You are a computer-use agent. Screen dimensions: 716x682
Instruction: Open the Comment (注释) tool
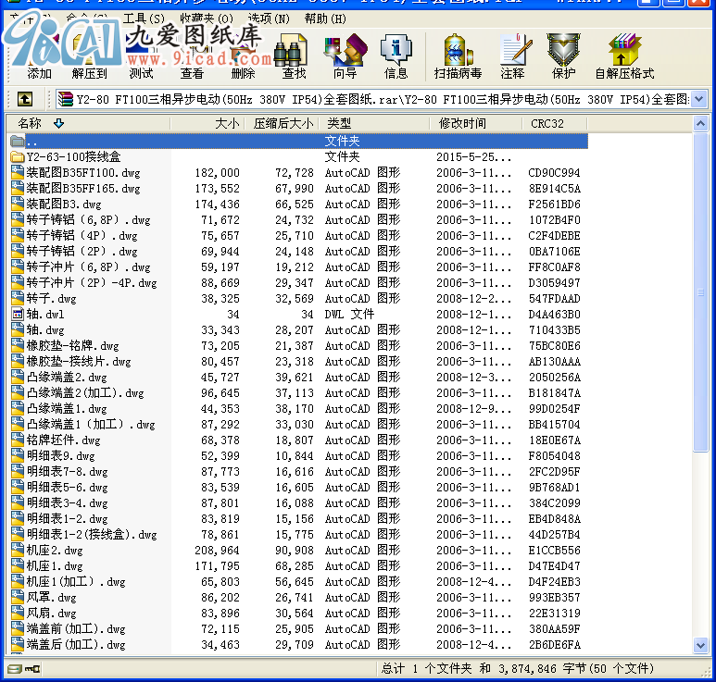pos(512,56)
